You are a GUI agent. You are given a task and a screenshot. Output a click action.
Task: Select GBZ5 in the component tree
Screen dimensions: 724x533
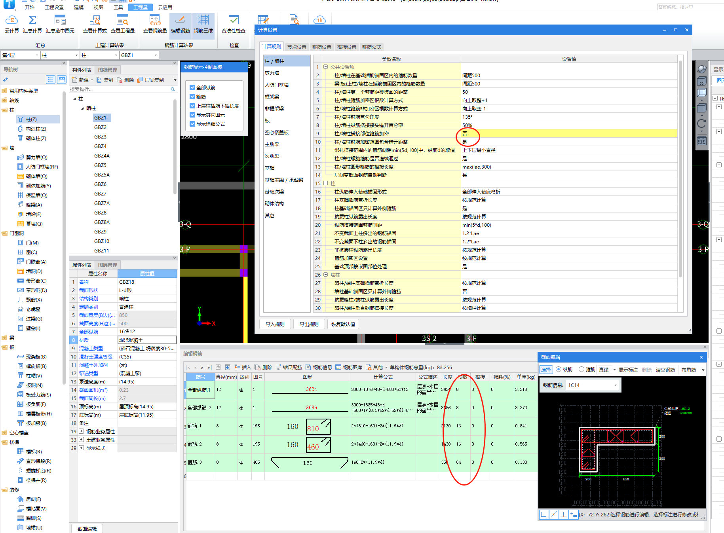[x=100, y=165]
